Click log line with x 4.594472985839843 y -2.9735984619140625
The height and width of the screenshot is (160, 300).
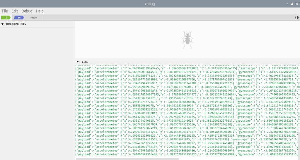187,91
